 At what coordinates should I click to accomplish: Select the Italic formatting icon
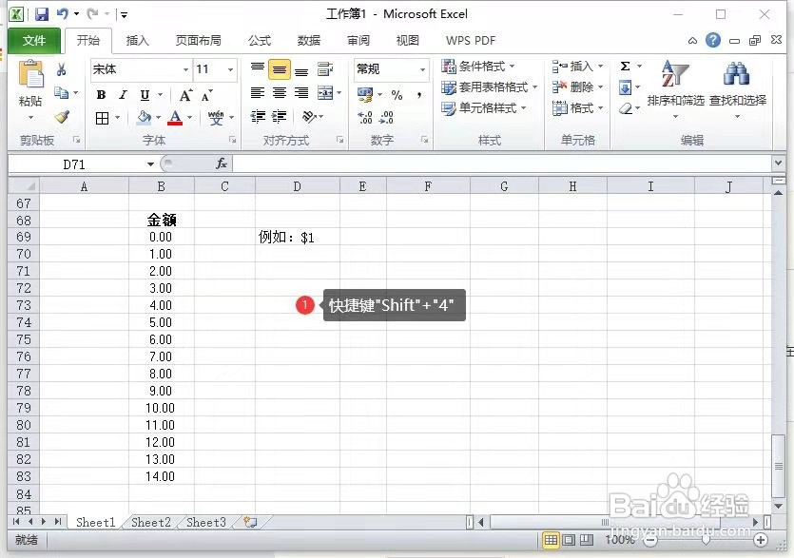coord(122,95)
